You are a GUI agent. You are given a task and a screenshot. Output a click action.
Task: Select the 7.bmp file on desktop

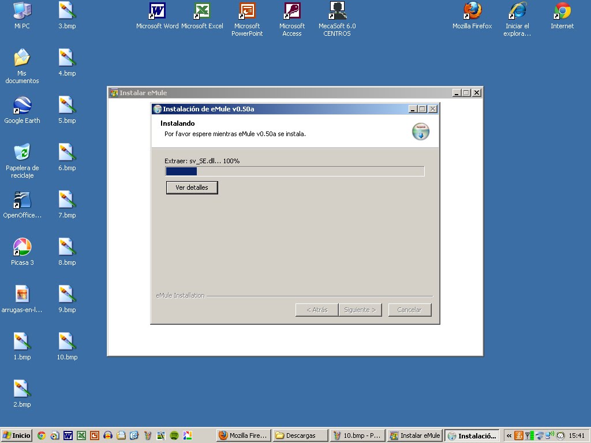[67, 205]
